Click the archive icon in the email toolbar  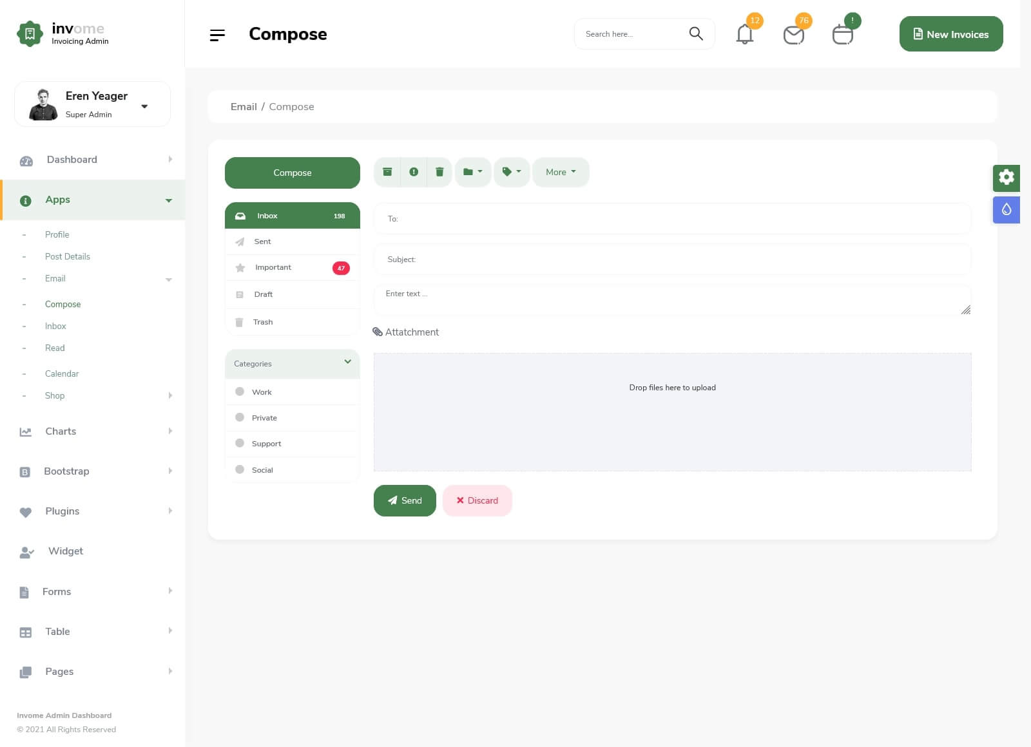(x=387, y=172)
